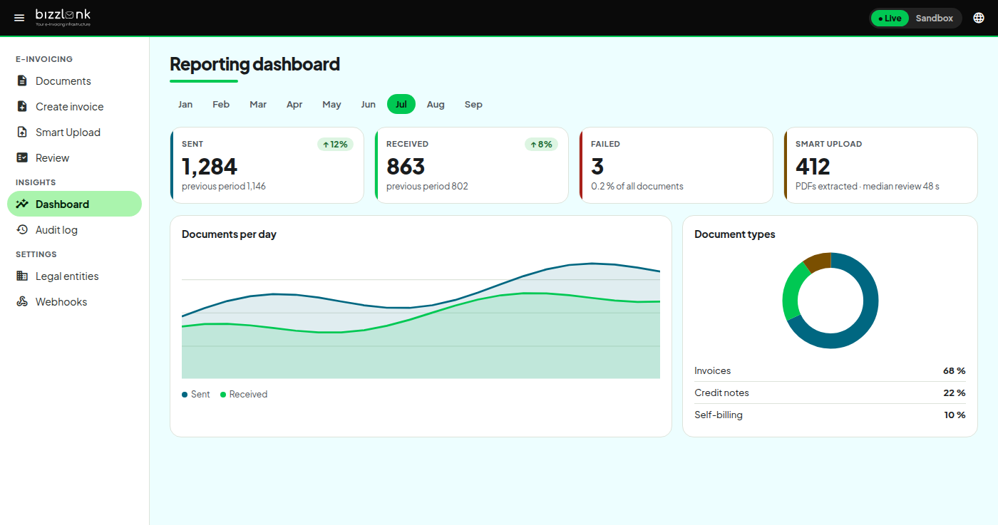The height and width of the screenshot is (525, 998).
Task: Click the Dashboard chart icon
Action: [x=22, y=204]
